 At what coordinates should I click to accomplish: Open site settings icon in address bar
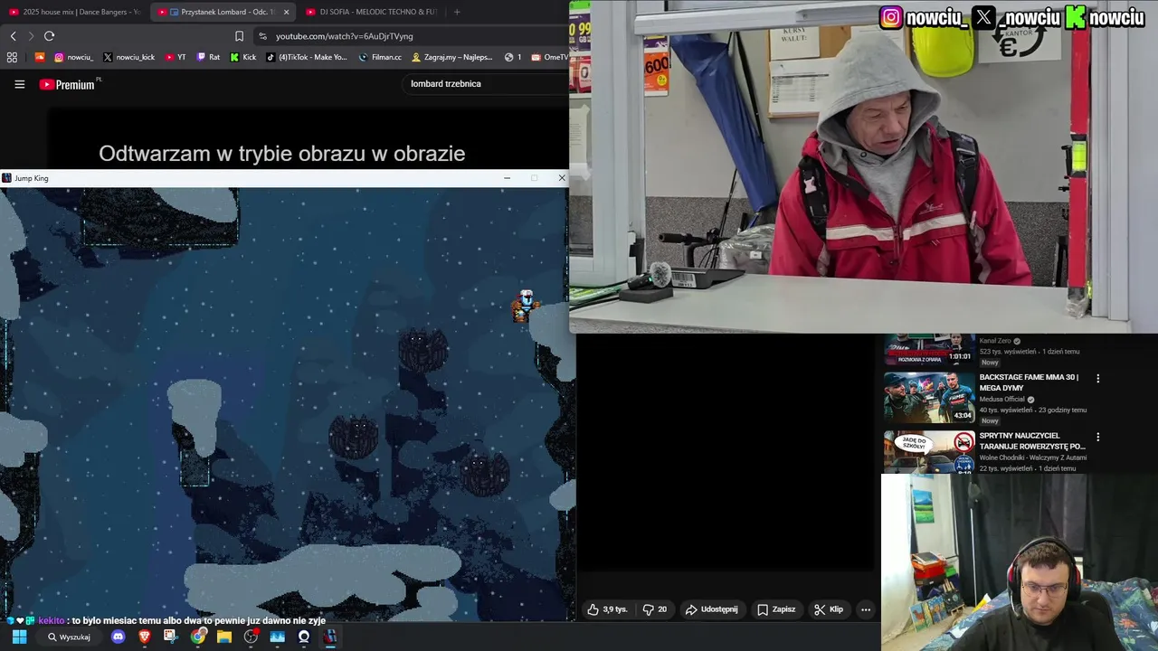pyautogui.click(x=262, y=36)
